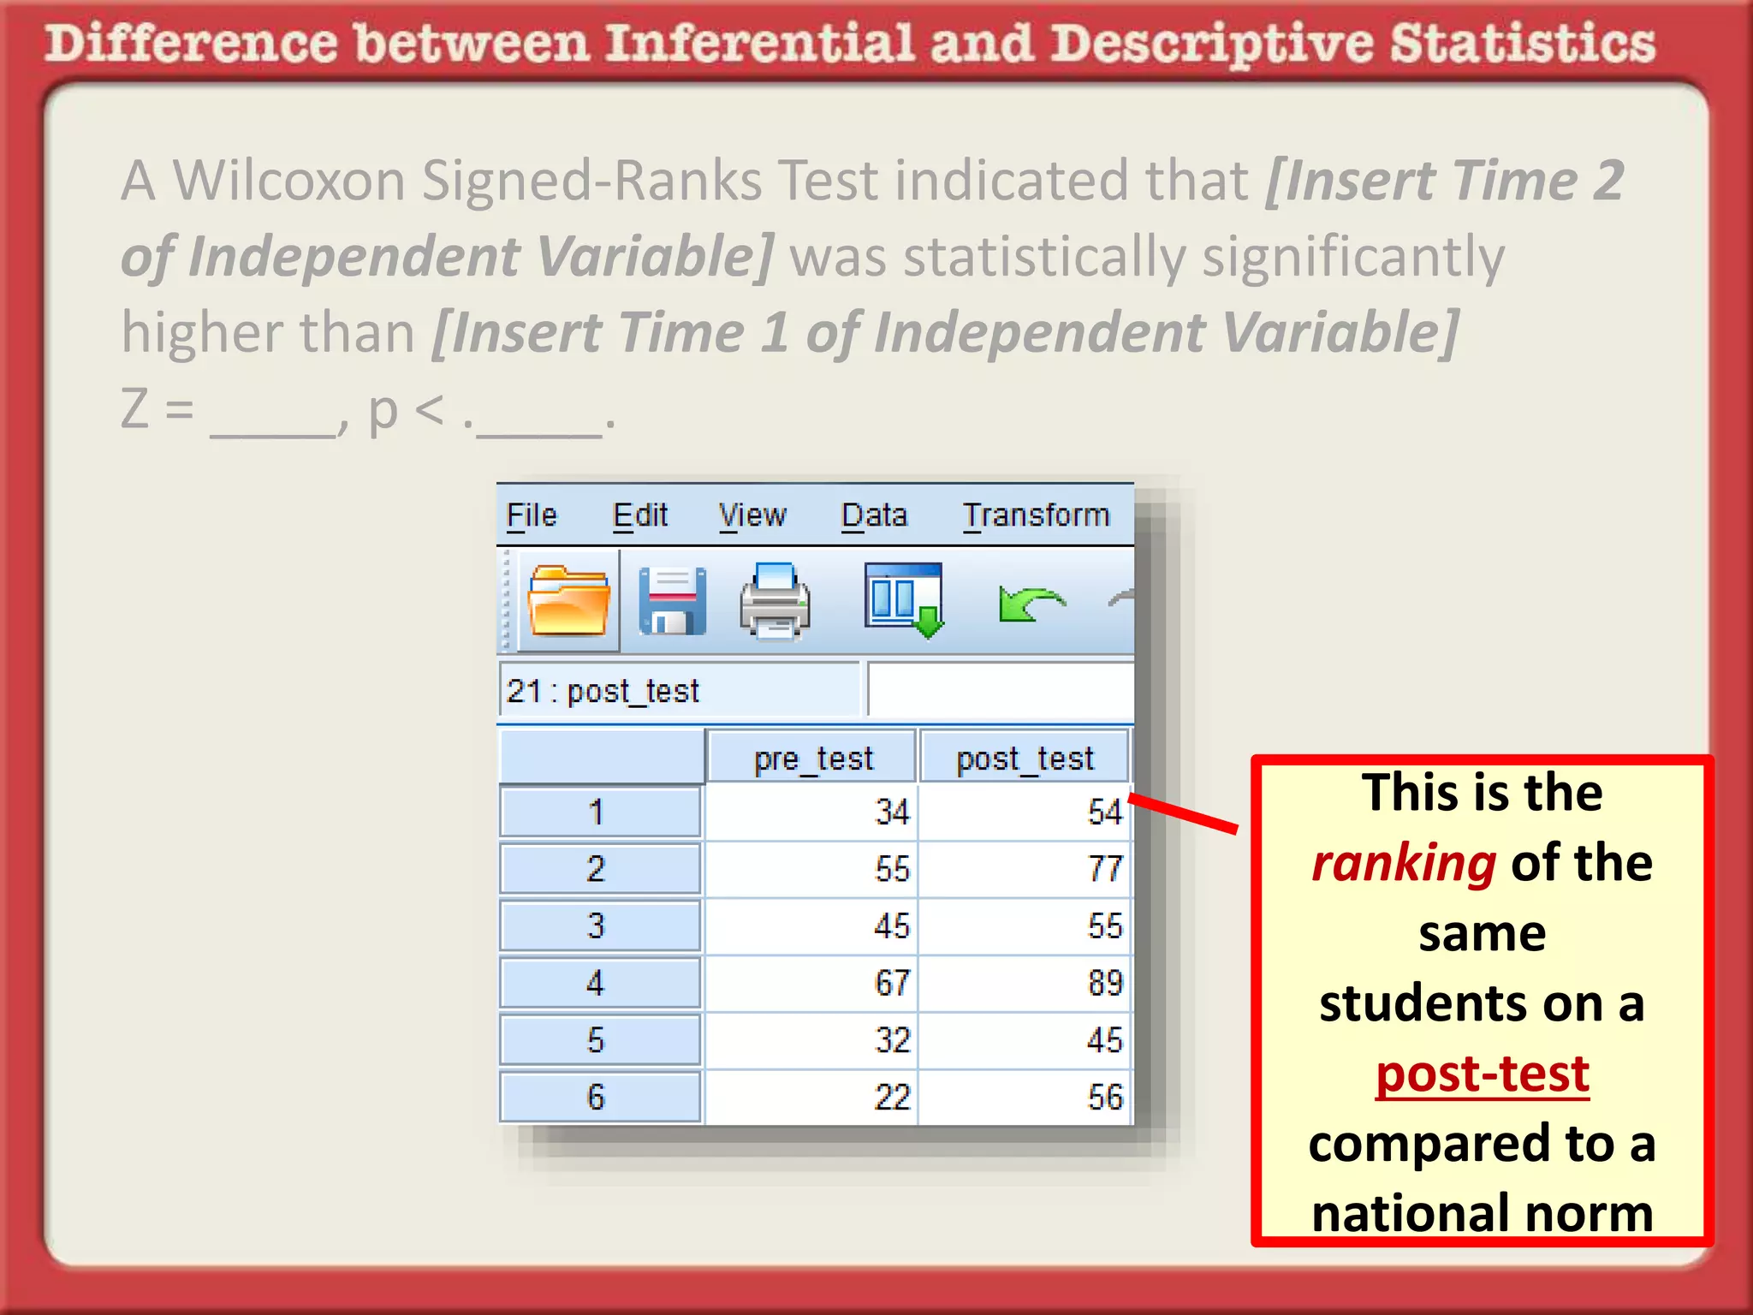Viewport: 1753px width, 1315px height.
Task: Click the Recall dialog icon
Action: pyautogui.click(x=904, y=600)
